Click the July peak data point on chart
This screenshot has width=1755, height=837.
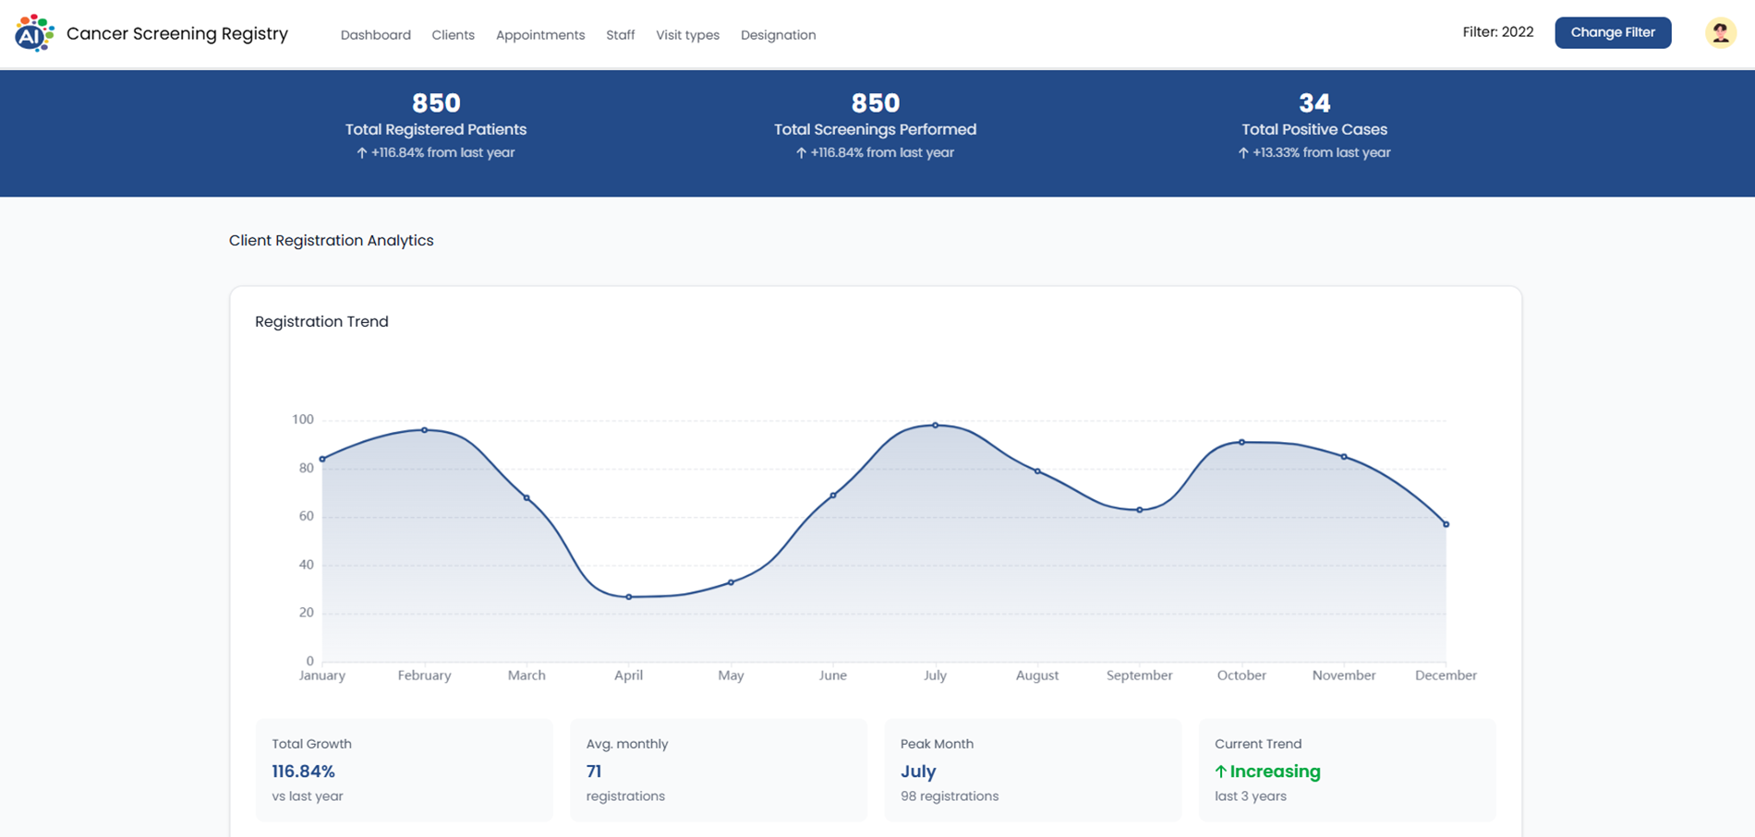(935, 425)
